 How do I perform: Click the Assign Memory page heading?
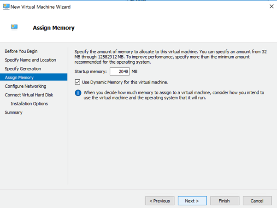[x=53, y=28]
